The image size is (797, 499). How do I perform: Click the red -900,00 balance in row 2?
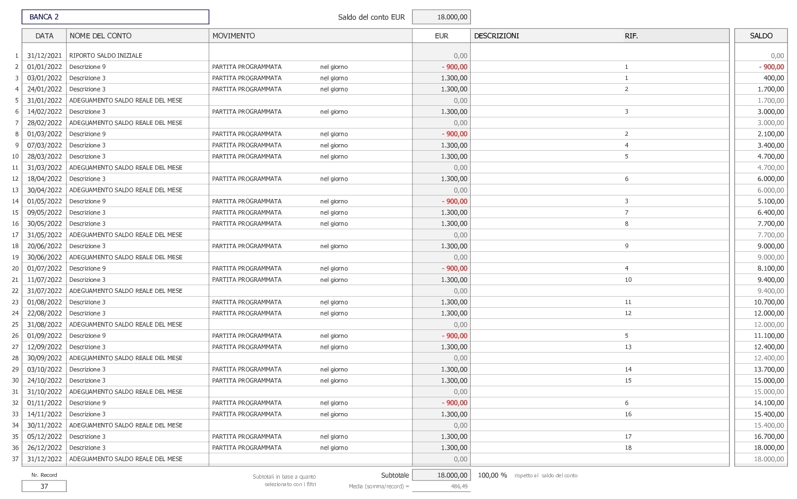[771, 67]
